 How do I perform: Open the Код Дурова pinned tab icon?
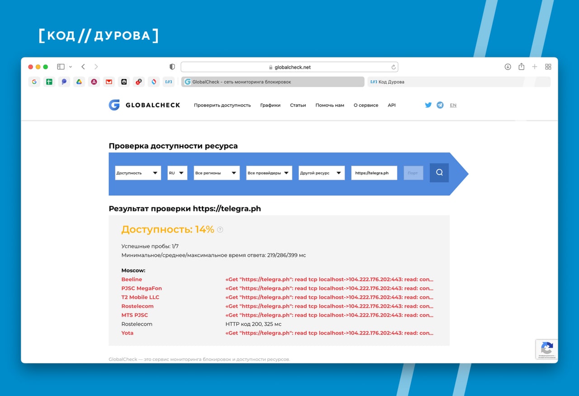tap(169, 82)
